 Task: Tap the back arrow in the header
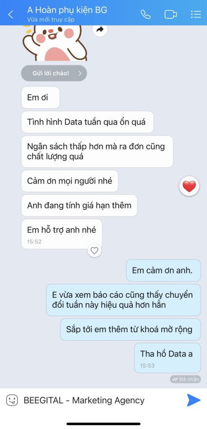pos(10,15)
